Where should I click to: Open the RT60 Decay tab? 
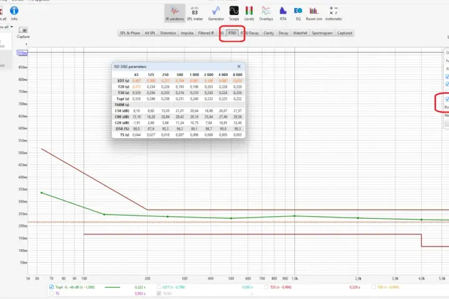(249, 33)
